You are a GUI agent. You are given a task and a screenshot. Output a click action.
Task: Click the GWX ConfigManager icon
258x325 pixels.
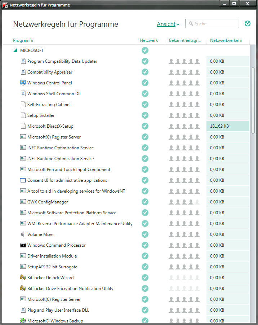click(x=23, y=202)
